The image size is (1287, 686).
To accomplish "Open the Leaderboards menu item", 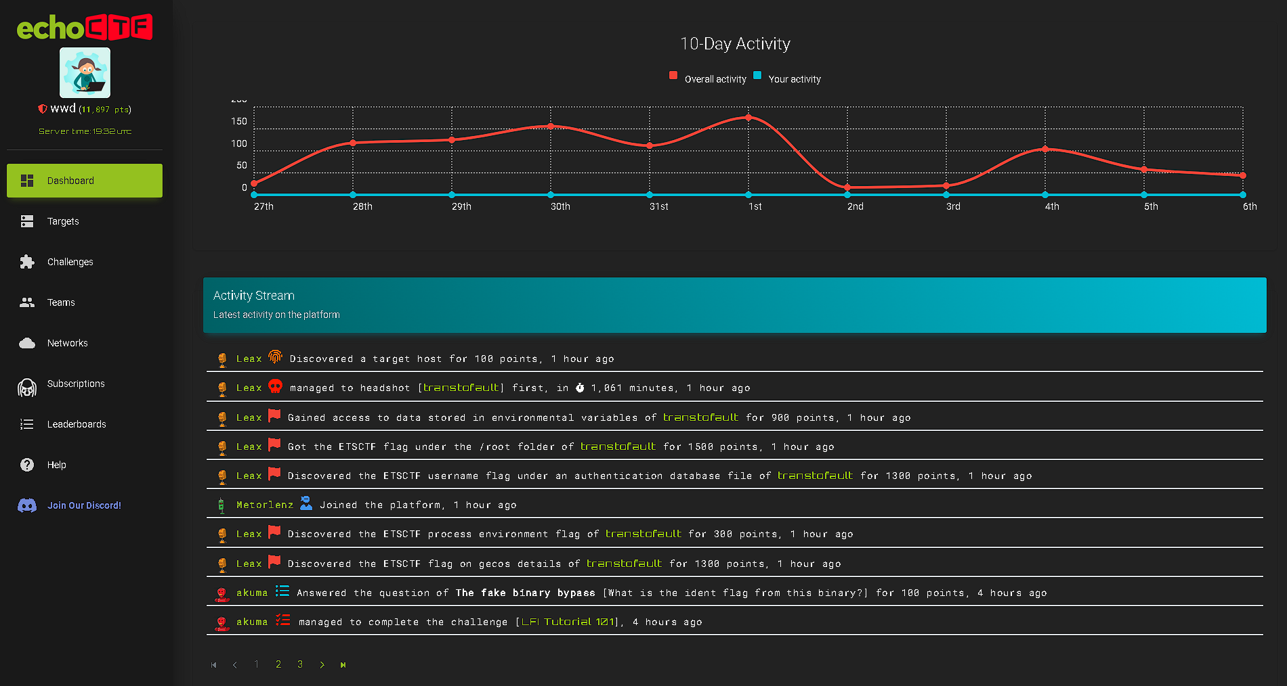I will (x=77, y=424).
